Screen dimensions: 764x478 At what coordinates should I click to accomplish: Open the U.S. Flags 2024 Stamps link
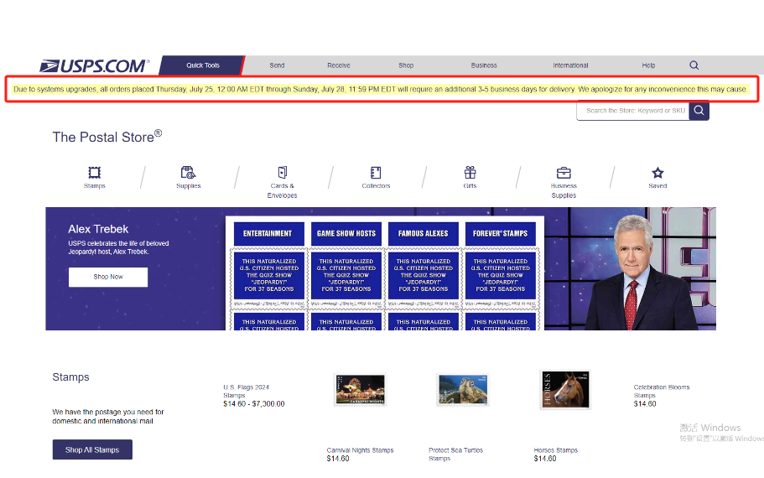coord(246,392)
